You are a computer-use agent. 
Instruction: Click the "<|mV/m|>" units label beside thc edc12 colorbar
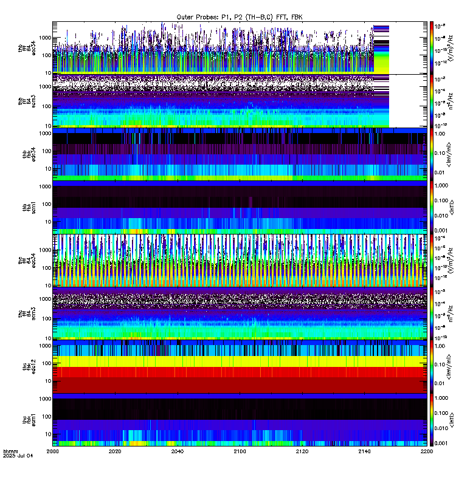[x=449, y=368]
